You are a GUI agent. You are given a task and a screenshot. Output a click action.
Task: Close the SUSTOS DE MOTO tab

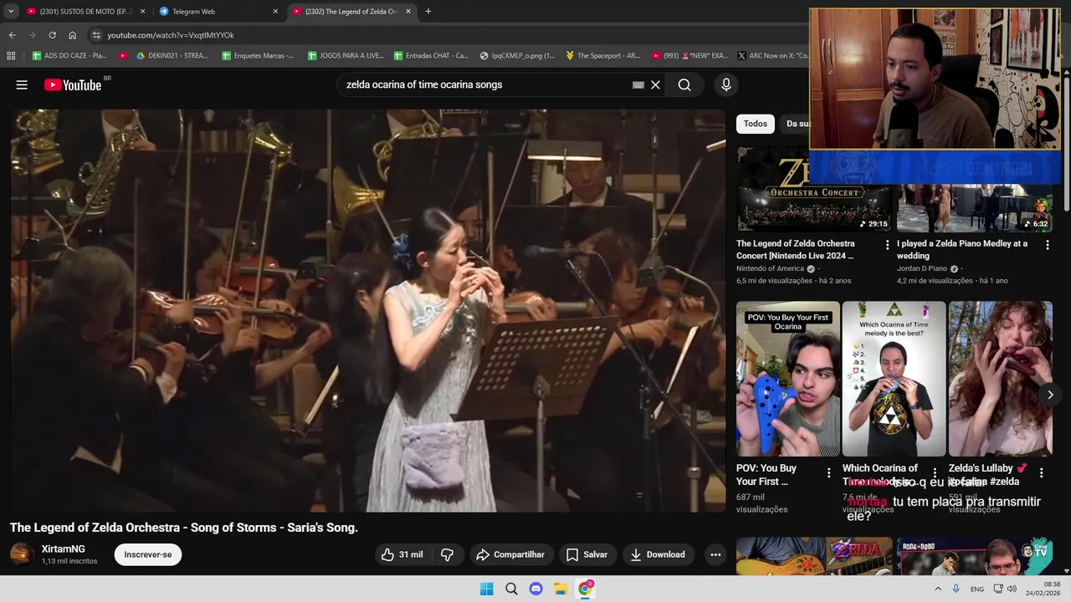[142, 12]
